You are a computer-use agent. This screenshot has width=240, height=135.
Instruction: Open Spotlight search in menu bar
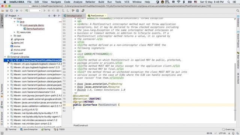[229, 2]
